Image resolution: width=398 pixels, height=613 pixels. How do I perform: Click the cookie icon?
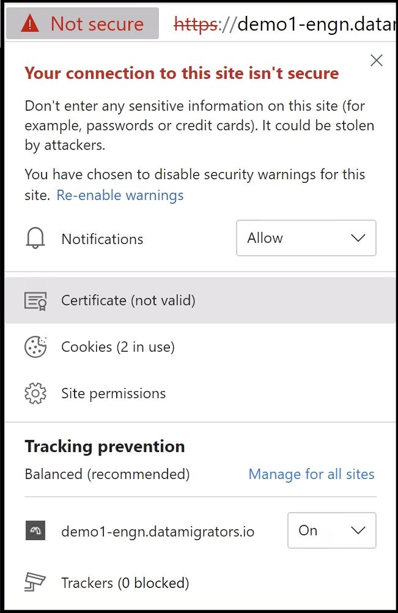click(35, 347)
